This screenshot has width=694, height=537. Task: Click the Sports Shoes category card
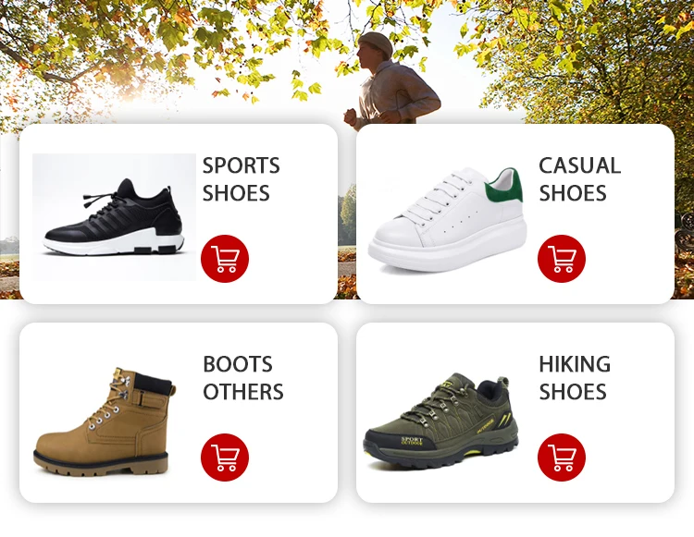179,214
